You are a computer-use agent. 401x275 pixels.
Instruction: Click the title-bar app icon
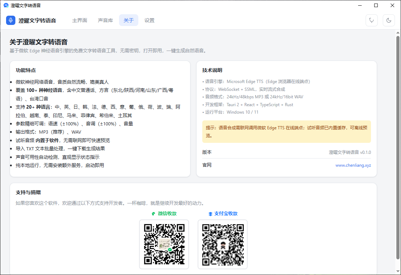coord(6,5)
